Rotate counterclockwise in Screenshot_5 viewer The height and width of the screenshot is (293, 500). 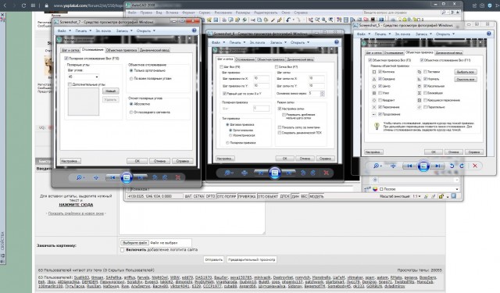452,166
